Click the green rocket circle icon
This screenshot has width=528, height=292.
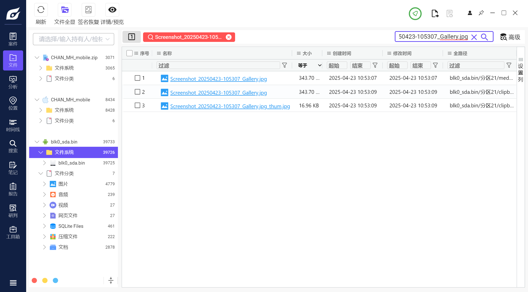415,14
